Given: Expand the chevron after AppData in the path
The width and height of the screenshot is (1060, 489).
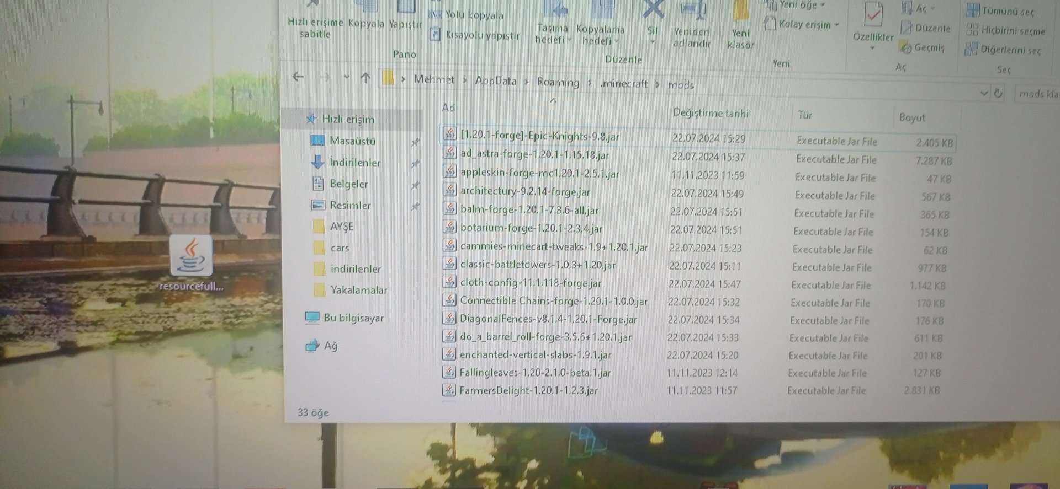Looking at the screenshot, I should tap(526, 82).
